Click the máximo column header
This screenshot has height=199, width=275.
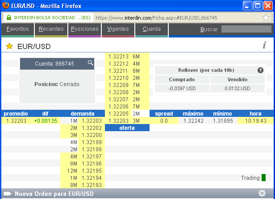tap(193, 114)
